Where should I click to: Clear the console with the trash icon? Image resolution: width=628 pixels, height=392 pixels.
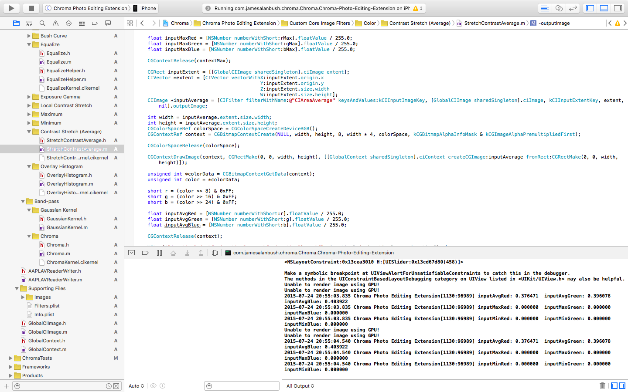tap(602, 385)
